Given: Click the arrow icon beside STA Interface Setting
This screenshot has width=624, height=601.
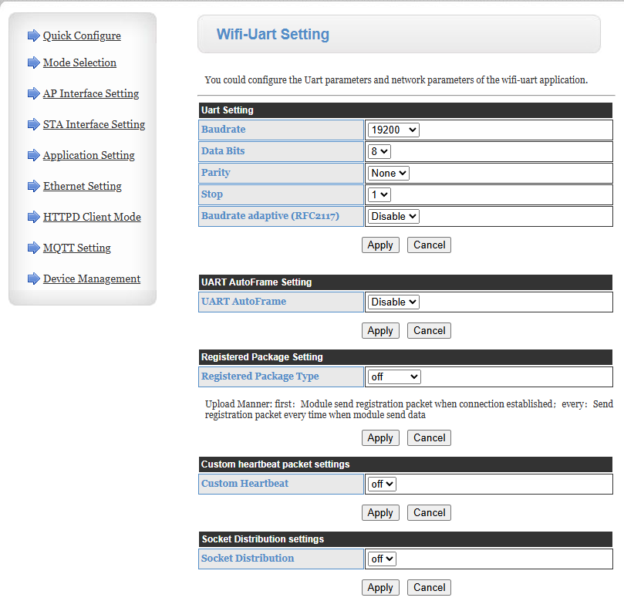Looking at the screenshot, I should [33, 124].
